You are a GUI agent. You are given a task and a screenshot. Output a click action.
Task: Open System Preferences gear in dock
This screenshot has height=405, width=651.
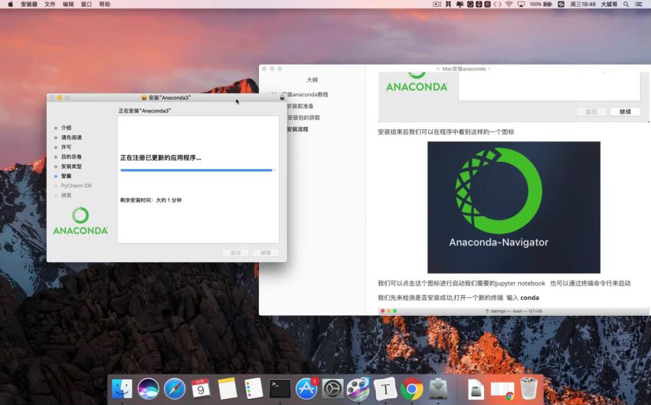point(332,389)
